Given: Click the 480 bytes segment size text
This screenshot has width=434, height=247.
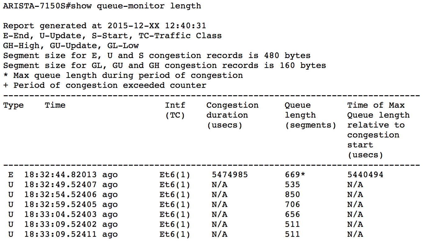Looking at the screenshot, I should [287, 56].
